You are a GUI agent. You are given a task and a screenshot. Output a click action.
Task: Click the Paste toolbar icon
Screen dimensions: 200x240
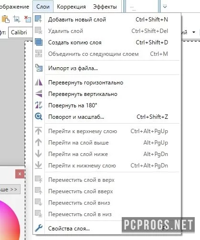click(x=6, y=19)
